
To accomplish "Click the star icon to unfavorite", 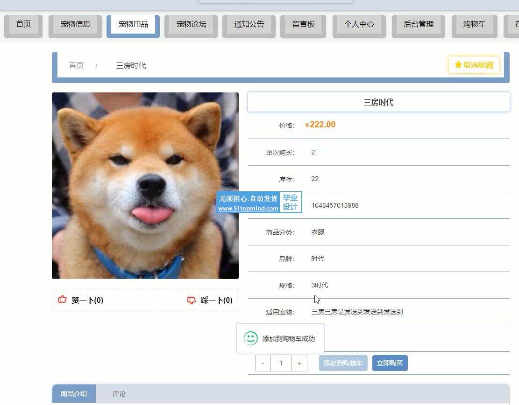I will pyautogui.click(x=458, y=65).
